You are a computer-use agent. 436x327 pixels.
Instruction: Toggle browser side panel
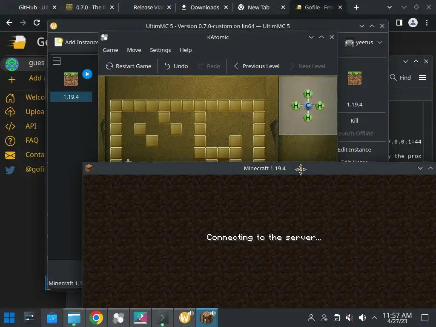[399, 23]
